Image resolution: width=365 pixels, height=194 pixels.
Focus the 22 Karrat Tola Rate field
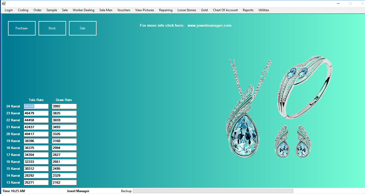click(x=36, y=120)
